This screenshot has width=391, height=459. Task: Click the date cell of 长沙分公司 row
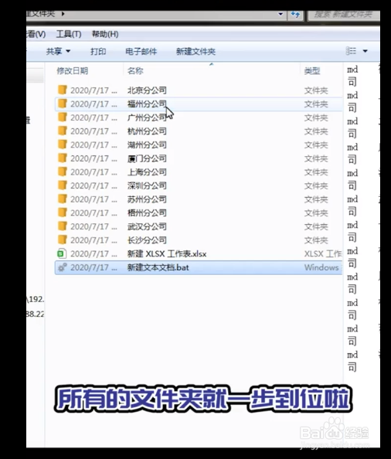(x=93, y=240)
